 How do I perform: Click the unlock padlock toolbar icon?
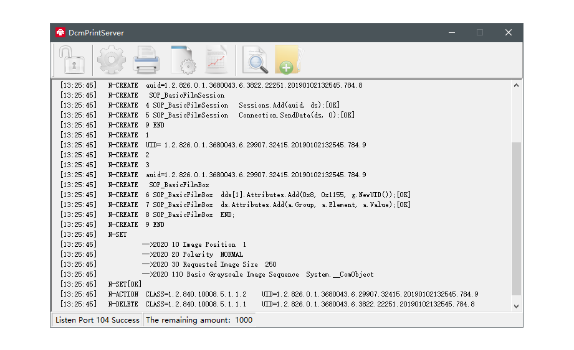72,60
